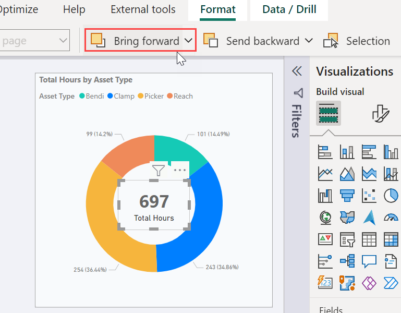
Task: Switch to the Data / Drill tab
Action: (289, 10)
